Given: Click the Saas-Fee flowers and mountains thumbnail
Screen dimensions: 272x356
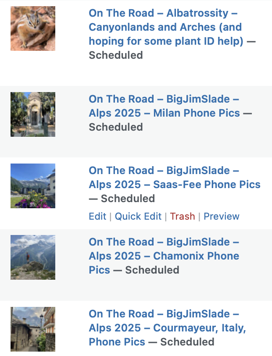Looking at the screenshot, I should [x=33, y=186].
